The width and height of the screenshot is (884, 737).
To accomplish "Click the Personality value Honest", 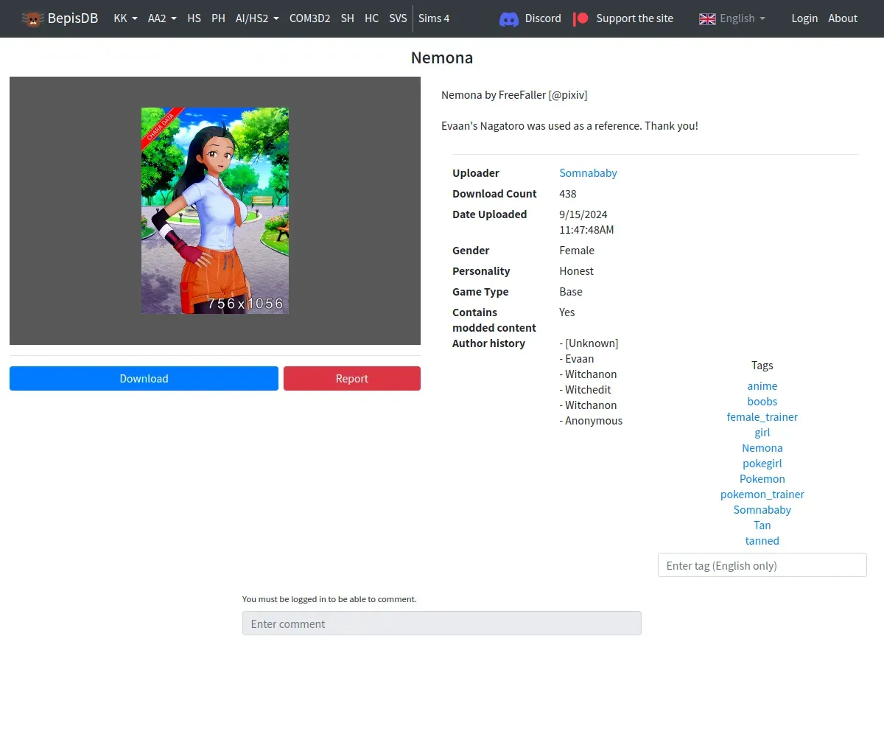I will (577, 271).
